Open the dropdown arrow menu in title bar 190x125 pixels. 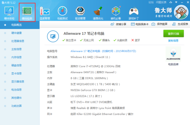(176, 2)
